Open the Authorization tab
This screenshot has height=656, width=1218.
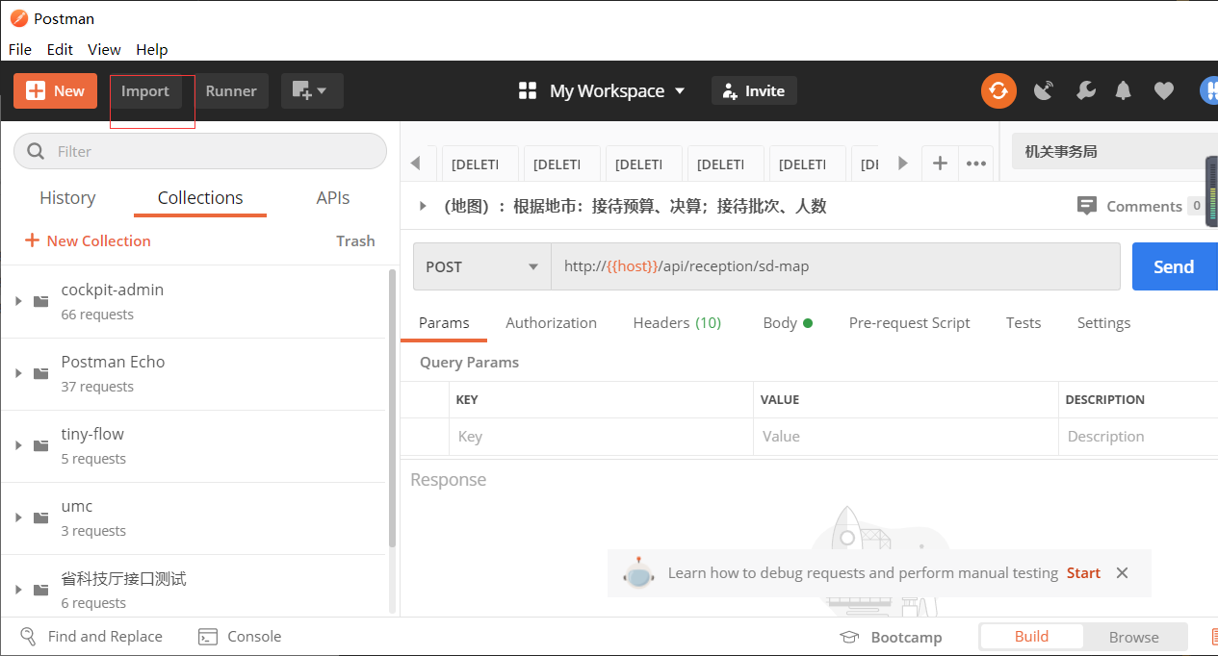pos(551,323)
